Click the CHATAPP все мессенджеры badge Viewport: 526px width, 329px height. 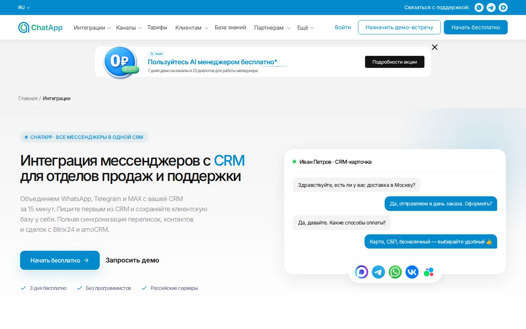(x=84, y=137)
